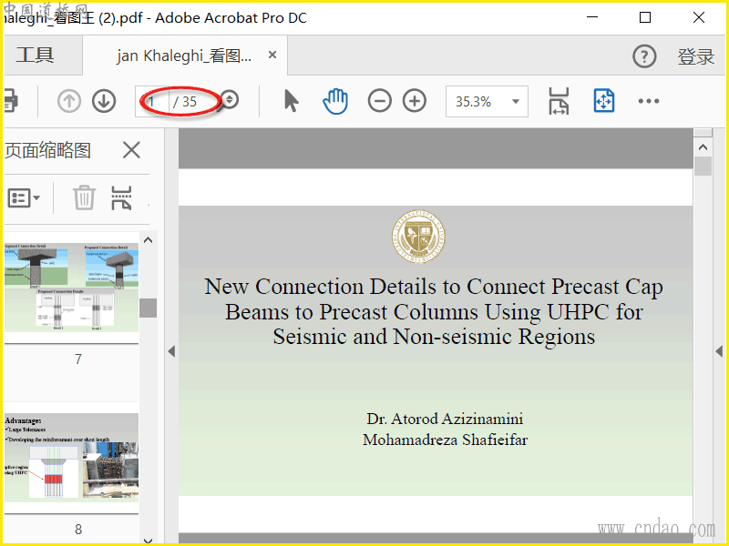Click 登录 to sign in
The width and height of the screenshot is (729, 546).
pyautogui.click(x=695, y=56)
